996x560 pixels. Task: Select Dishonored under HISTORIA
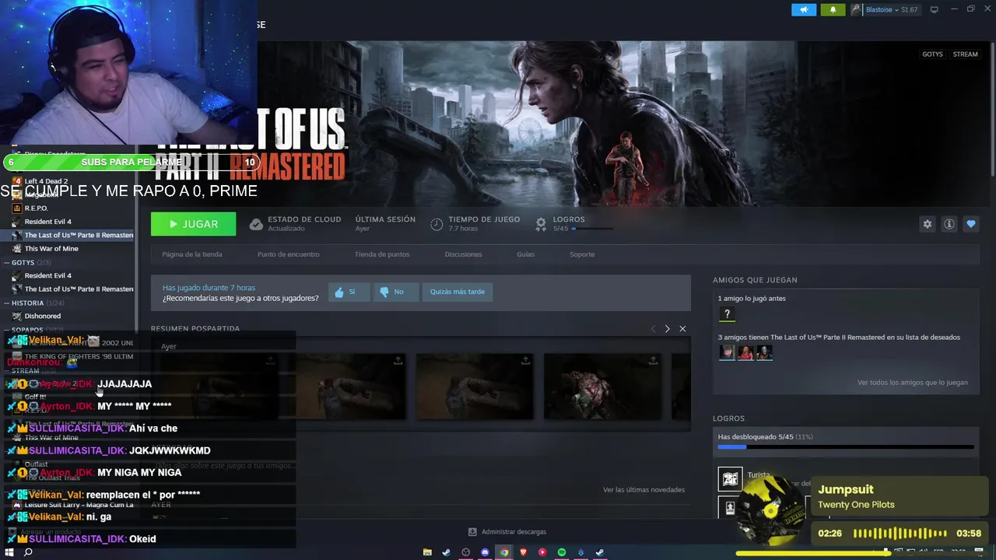[x=42, y=317]
